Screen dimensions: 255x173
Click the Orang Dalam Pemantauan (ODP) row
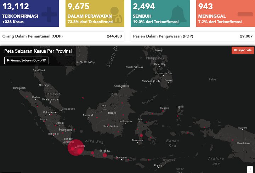coord(62,36)
